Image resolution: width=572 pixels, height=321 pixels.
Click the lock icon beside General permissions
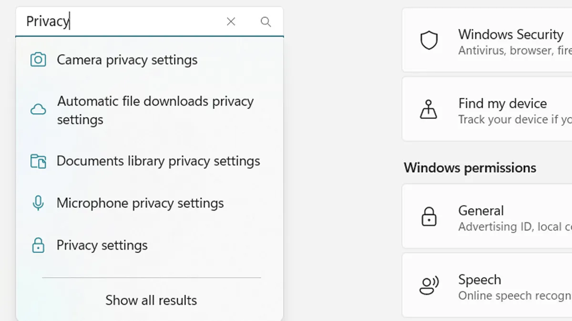point(429,217)
